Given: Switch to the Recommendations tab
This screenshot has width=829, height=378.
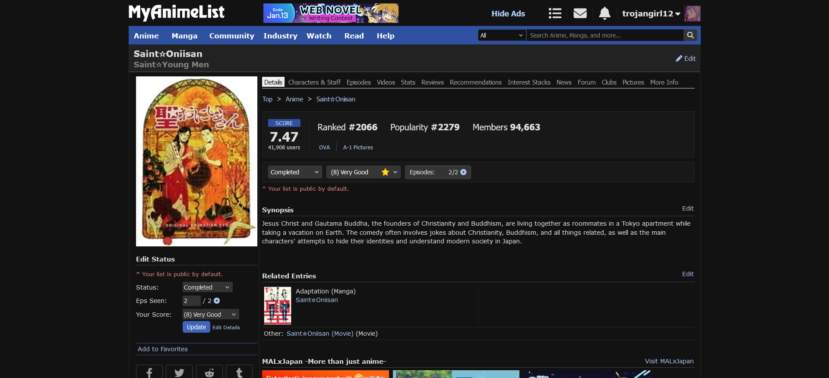Looking at the screenshot, I should click(475, 82).
